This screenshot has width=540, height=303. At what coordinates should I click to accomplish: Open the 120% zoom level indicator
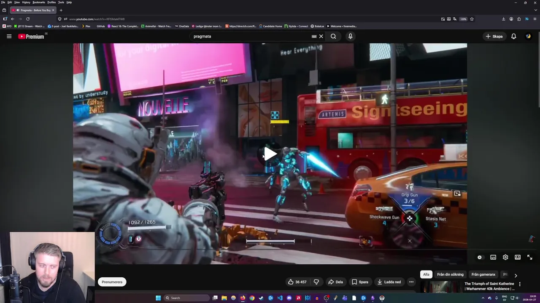point(463,19)
